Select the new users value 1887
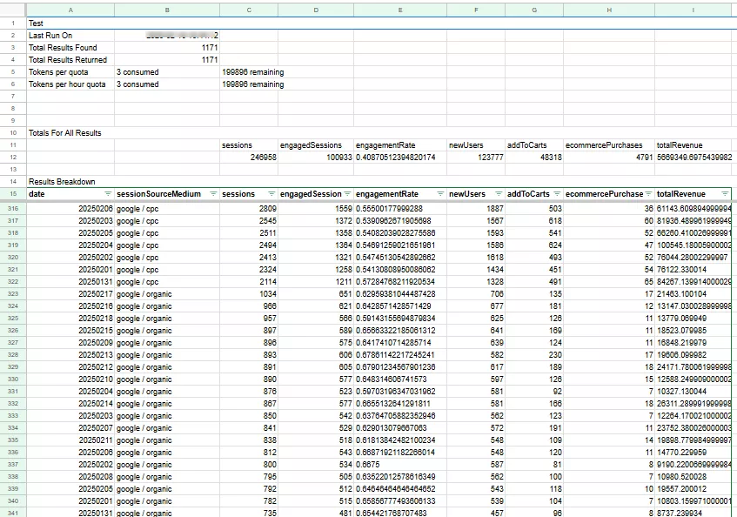Image resolution: width=737 pixels, height=517 pixels. pos(476,208)
